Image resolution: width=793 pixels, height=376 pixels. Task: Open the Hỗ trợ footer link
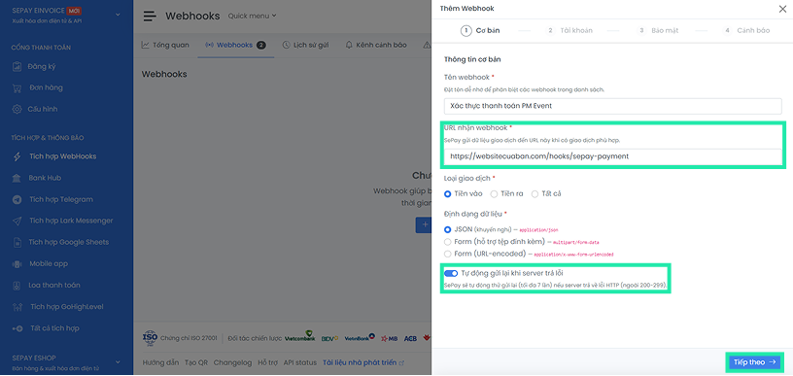[x=268, y=362]
